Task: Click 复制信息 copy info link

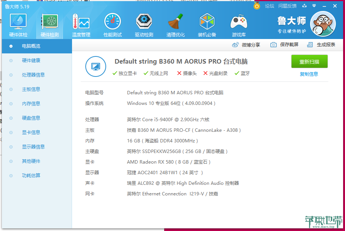Action: (309, 74)
